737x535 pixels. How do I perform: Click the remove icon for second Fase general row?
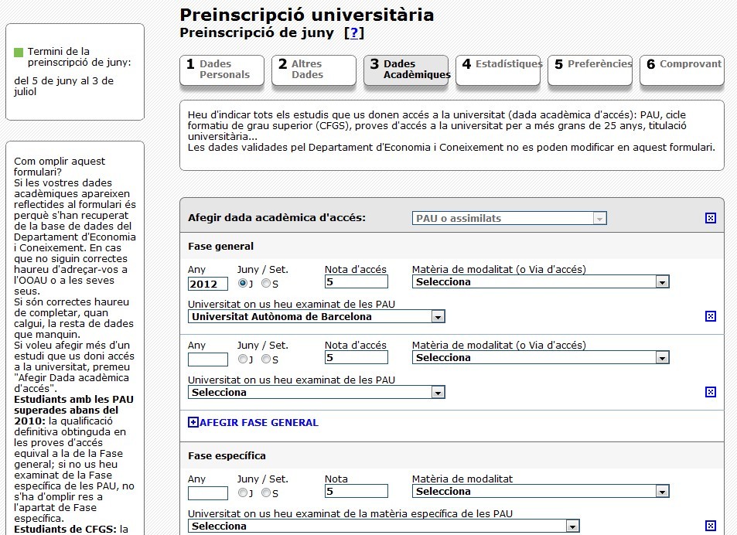point(711,392)
